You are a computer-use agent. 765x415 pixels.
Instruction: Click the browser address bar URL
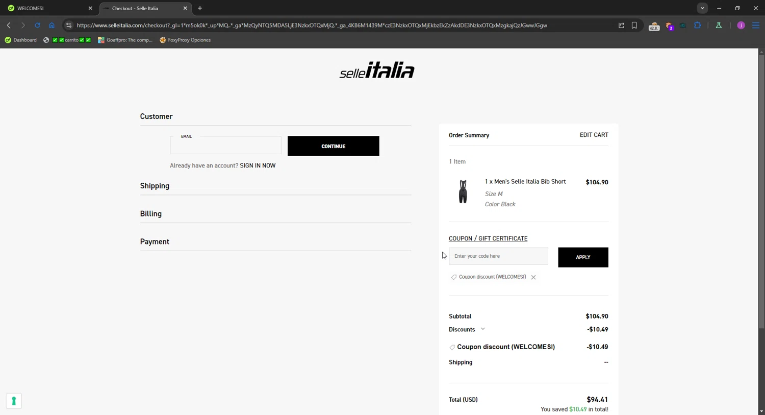pyautogui.click(x=312, y=25)
